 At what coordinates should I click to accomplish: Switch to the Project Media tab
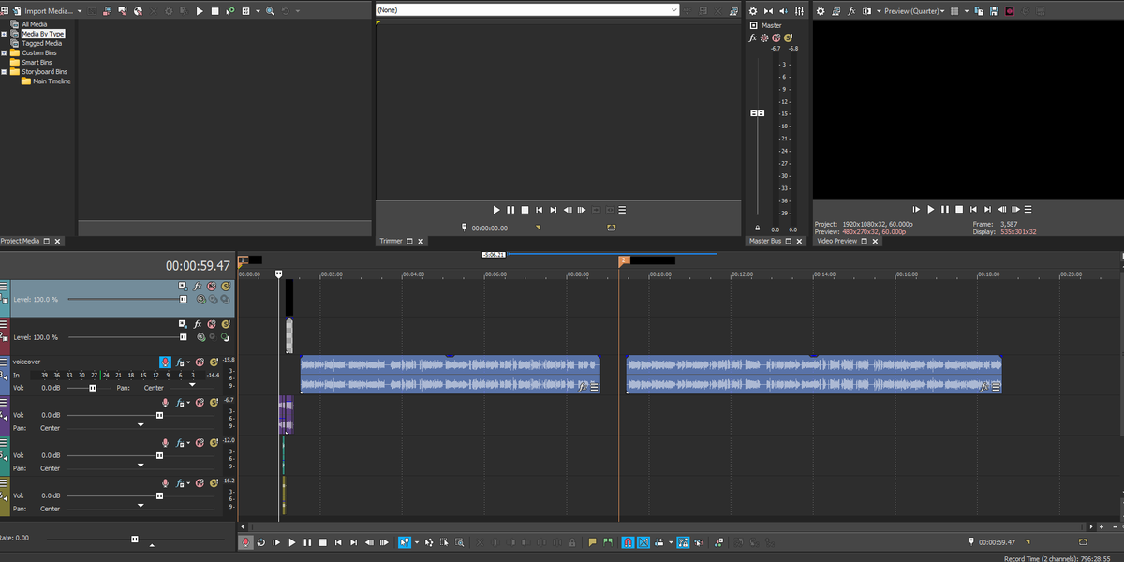point(21,241)
